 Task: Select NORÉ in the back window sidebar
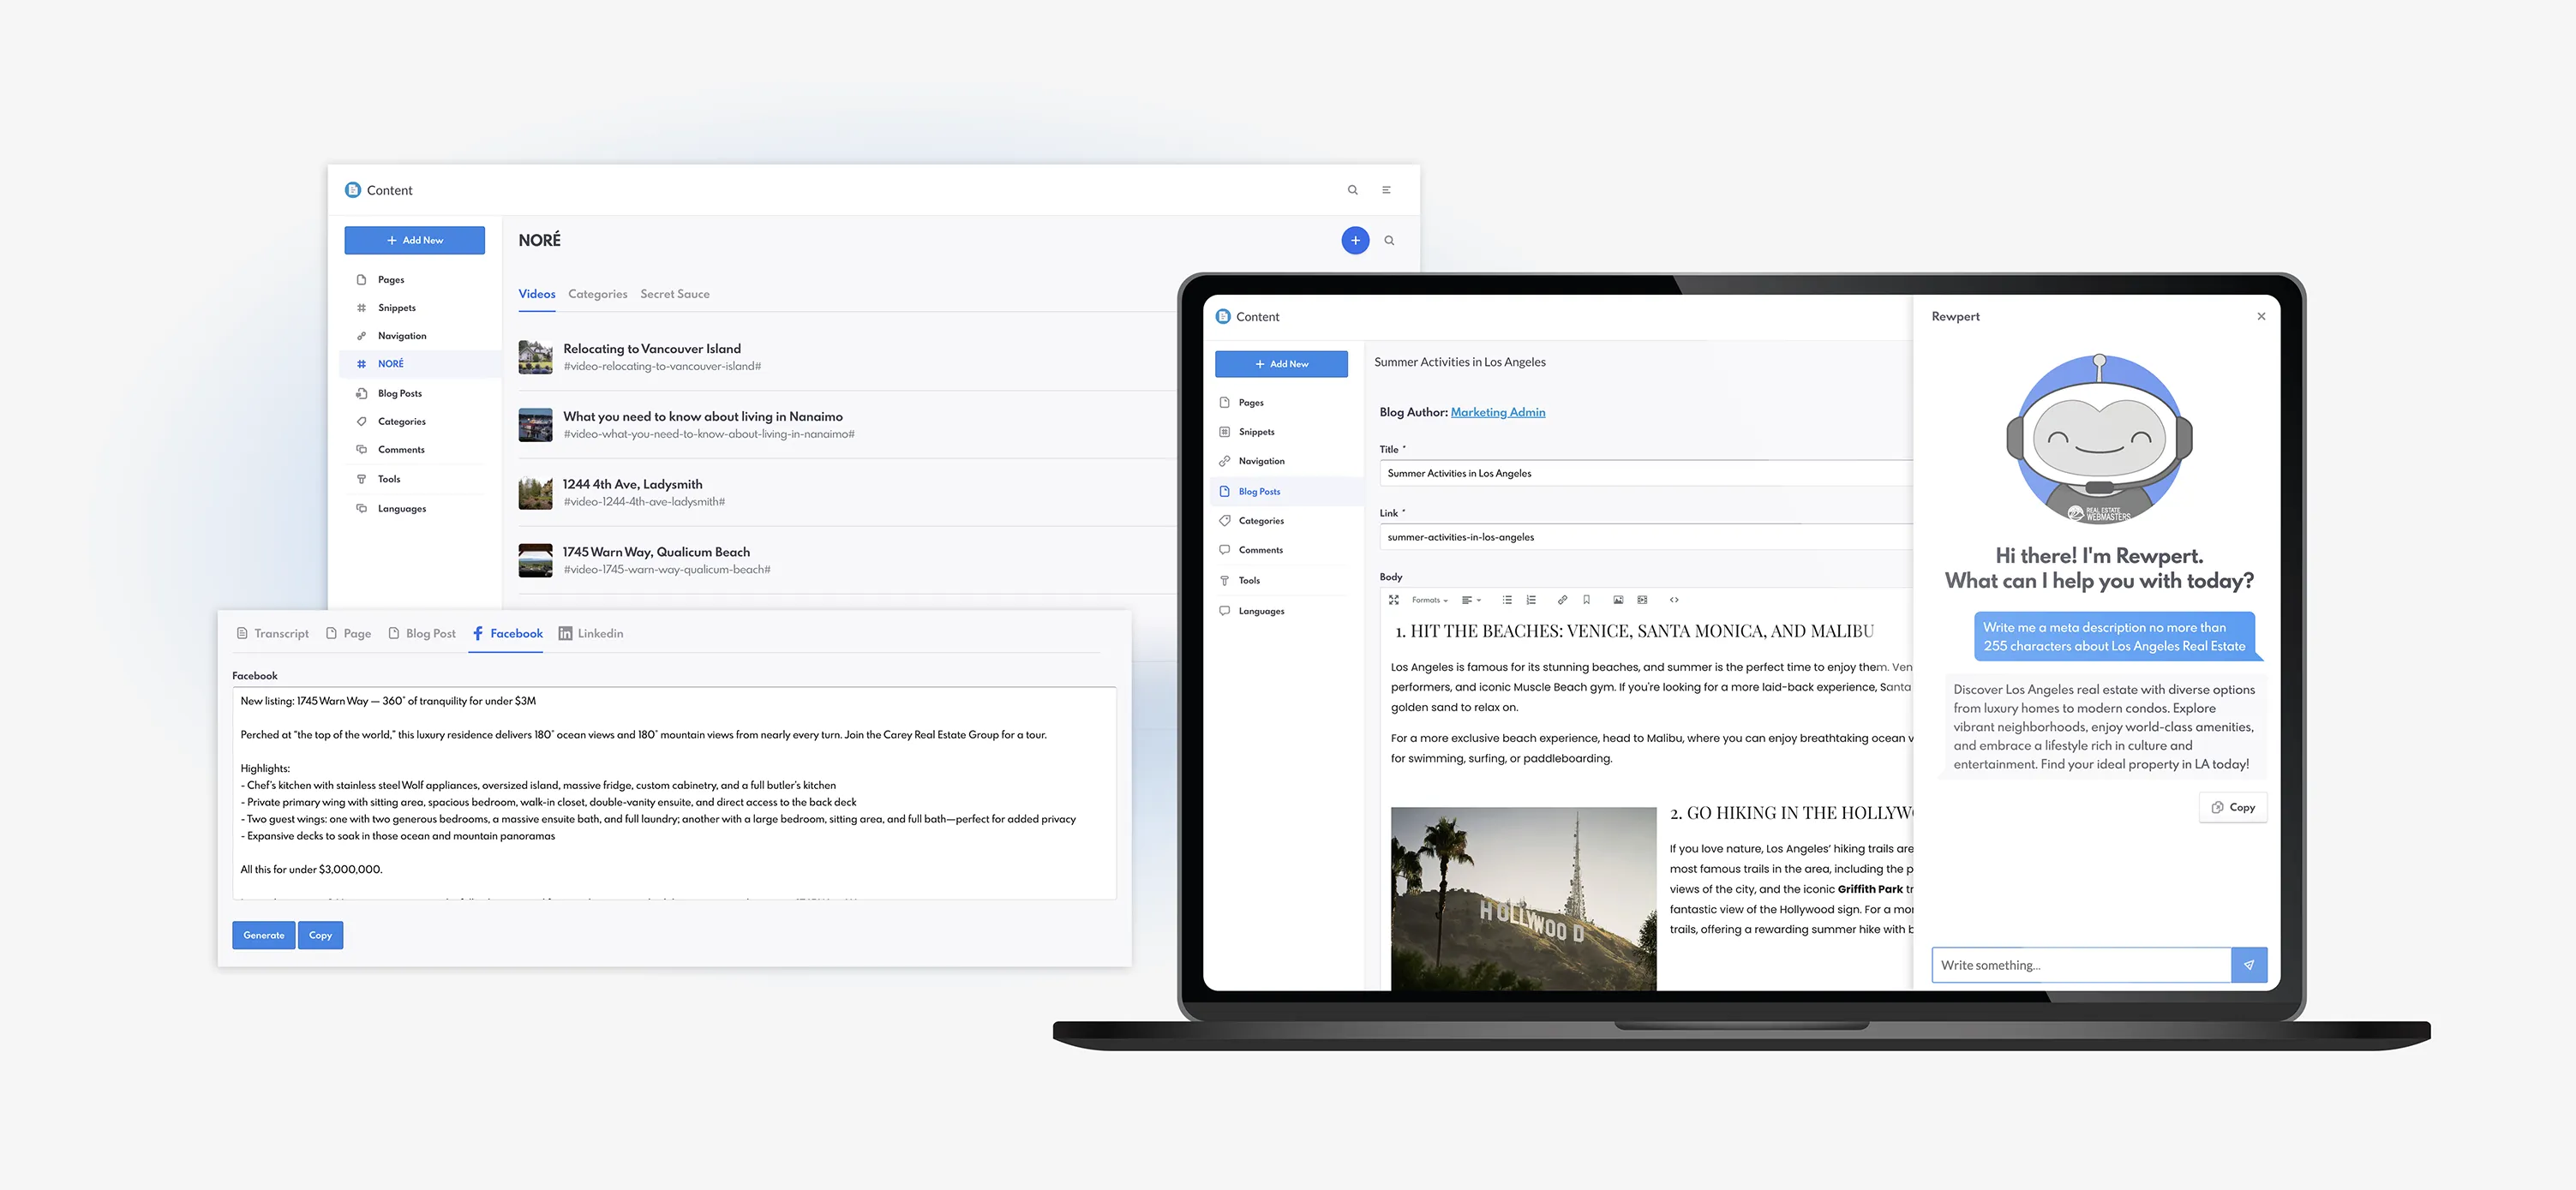[x=420, y=364]
